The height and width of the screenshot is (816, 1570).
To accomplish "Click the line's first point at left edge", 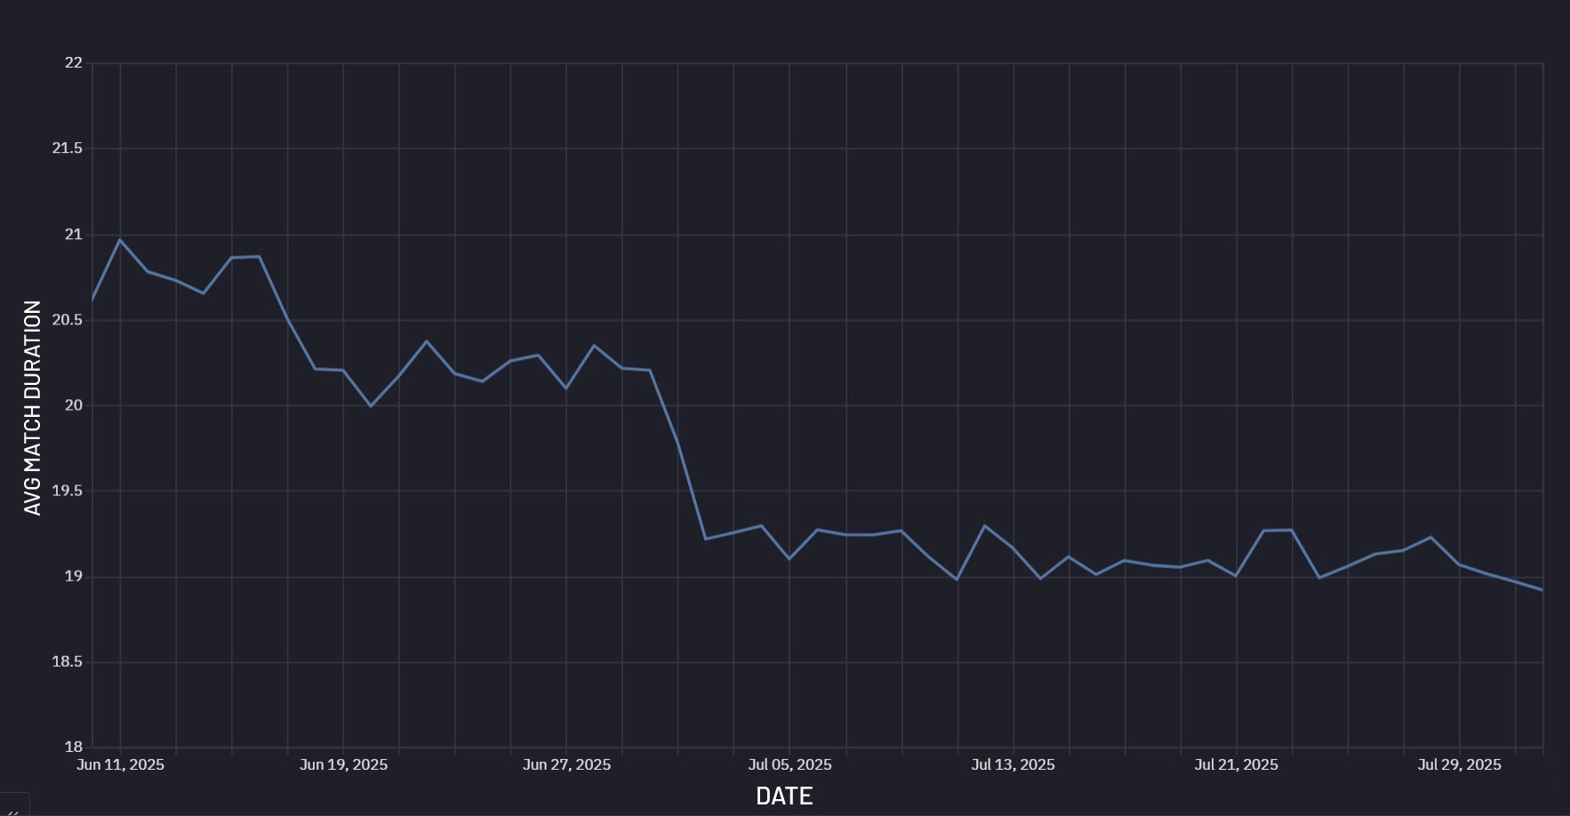I will pyautogui.click(x=92, y=300).
